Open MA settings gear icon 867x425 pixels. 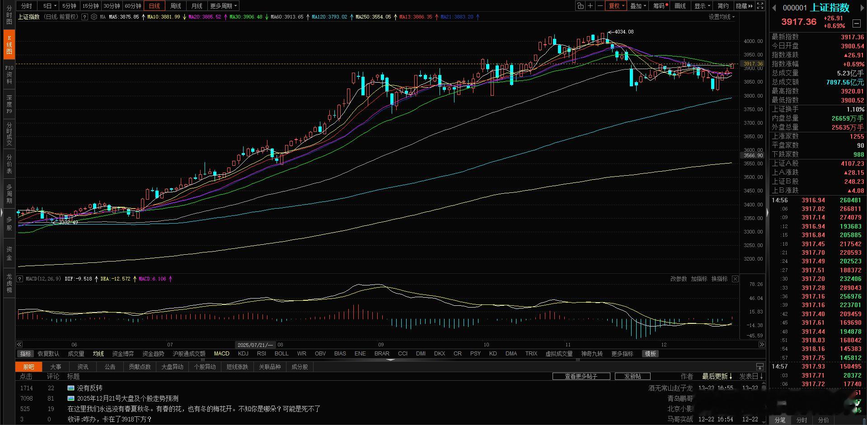coord(94,17)
